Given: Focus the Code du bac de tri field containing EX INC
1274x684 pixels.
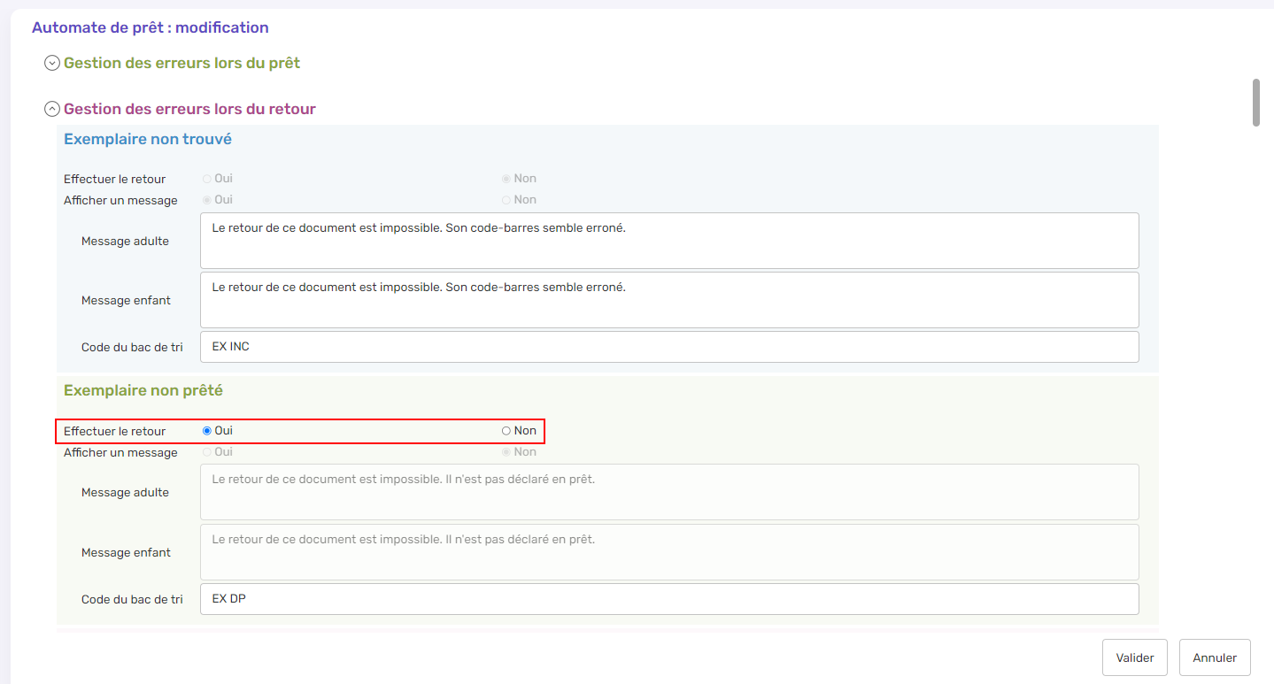Looking at the screenshot, I should tap(668, 347).
